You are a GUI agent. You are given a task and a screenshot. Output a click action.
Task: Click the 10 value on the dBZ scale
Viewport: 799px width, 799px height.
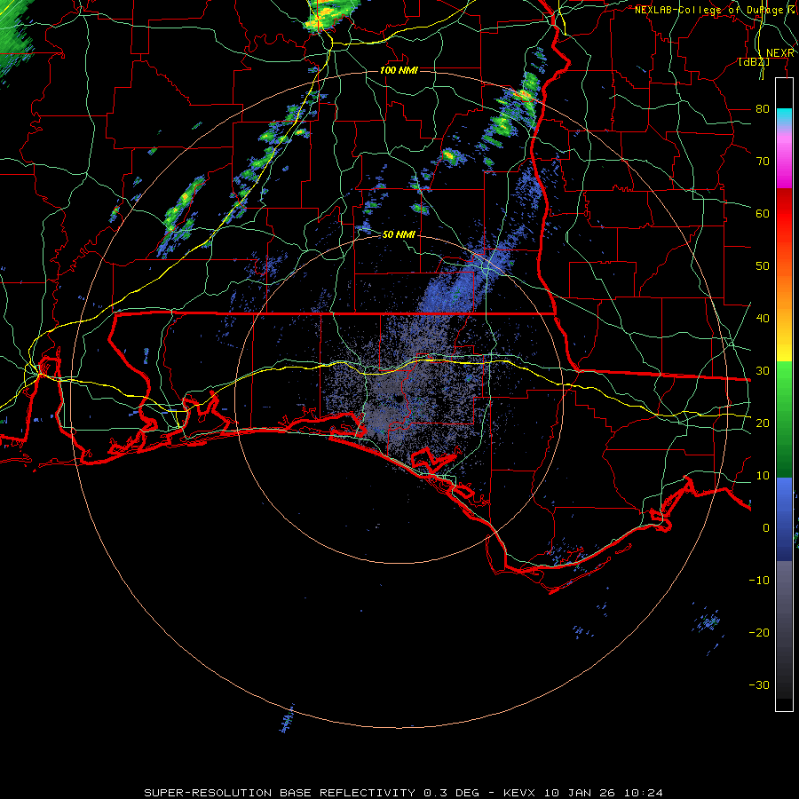click(x=763, y=476)
